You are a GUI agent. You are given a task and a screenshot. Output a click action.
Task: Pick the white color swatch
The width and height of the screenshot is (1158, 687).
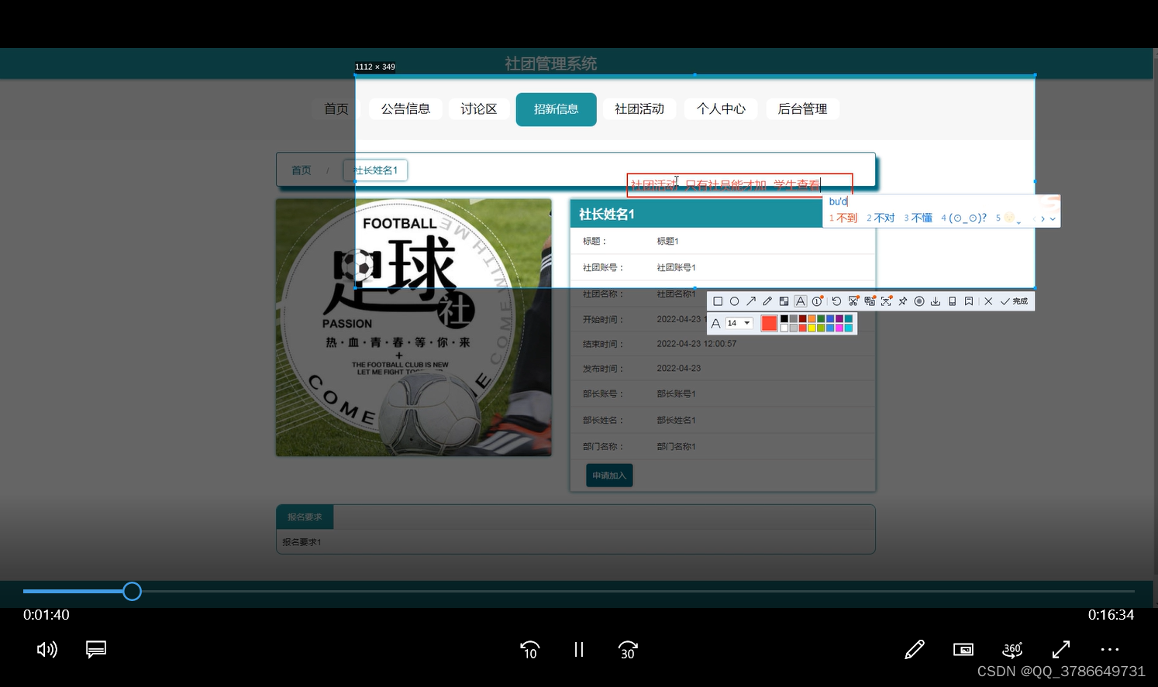[x=784, y=328]
